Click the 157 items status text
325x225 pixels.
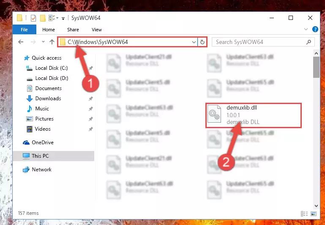pos(28,213)
